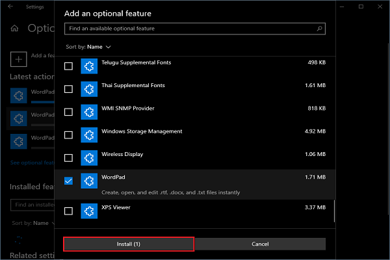
Task: Enable the Wireless Display checkbox
Action: tap(68, 158)
